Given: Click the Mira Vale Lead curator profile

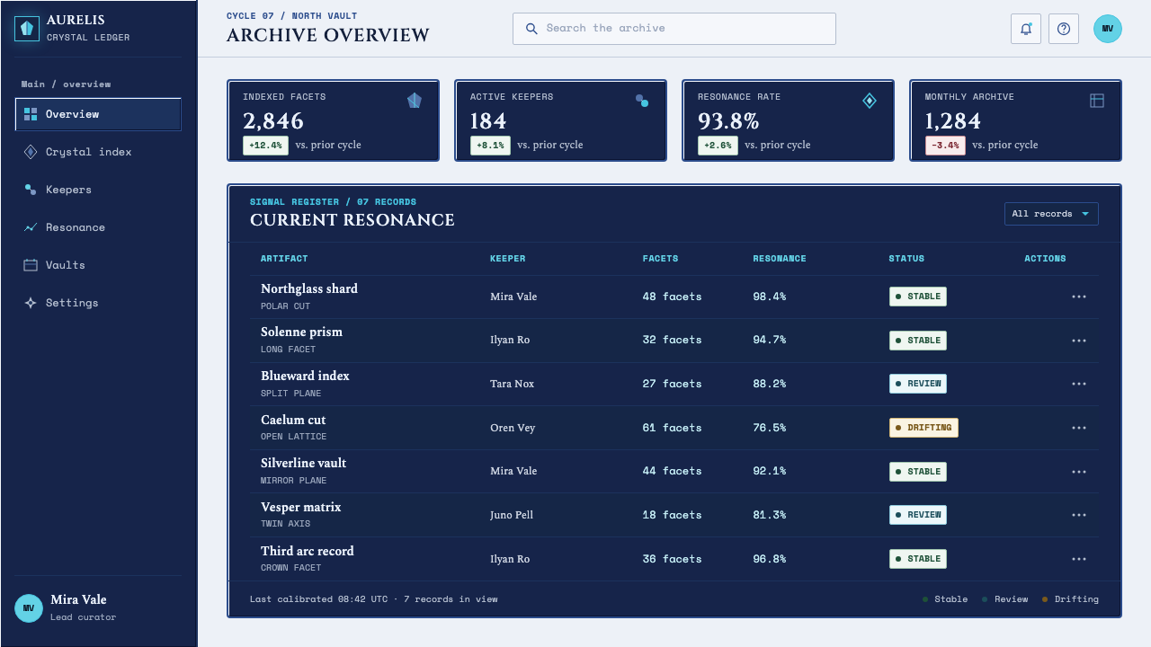Looking at the screenshot, I should [99, 608].
